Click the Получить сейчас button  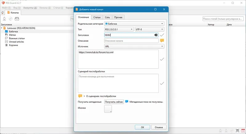coord(114,102)
